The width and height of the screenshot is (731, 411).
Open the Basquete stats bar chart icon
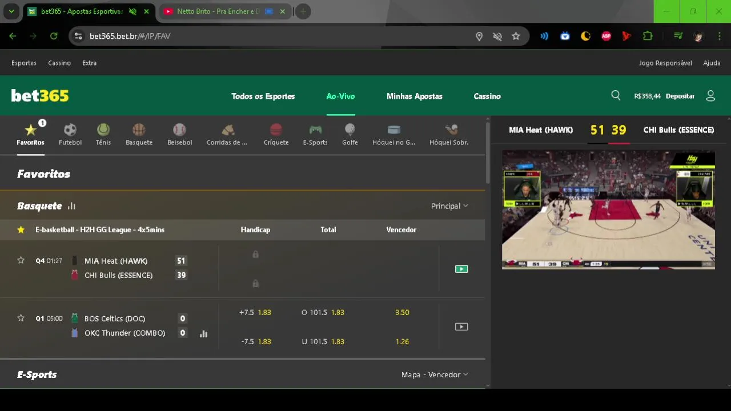pyautogui.click(x=71, y=206)
